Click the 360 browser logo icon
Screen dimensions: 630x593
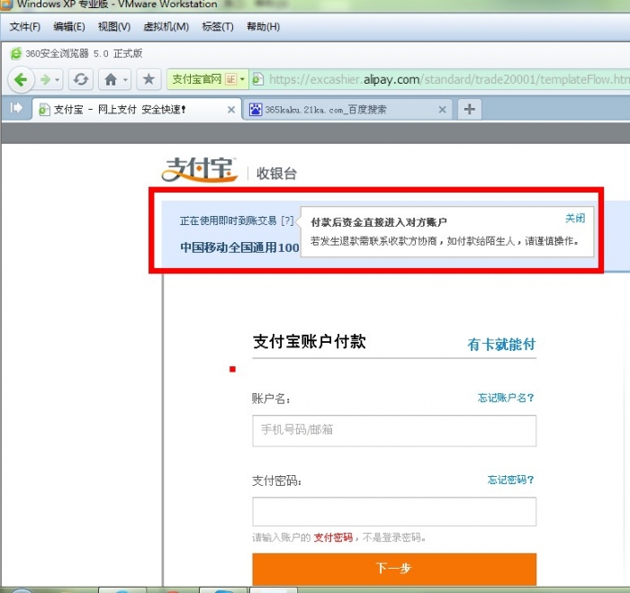(15, 53)
